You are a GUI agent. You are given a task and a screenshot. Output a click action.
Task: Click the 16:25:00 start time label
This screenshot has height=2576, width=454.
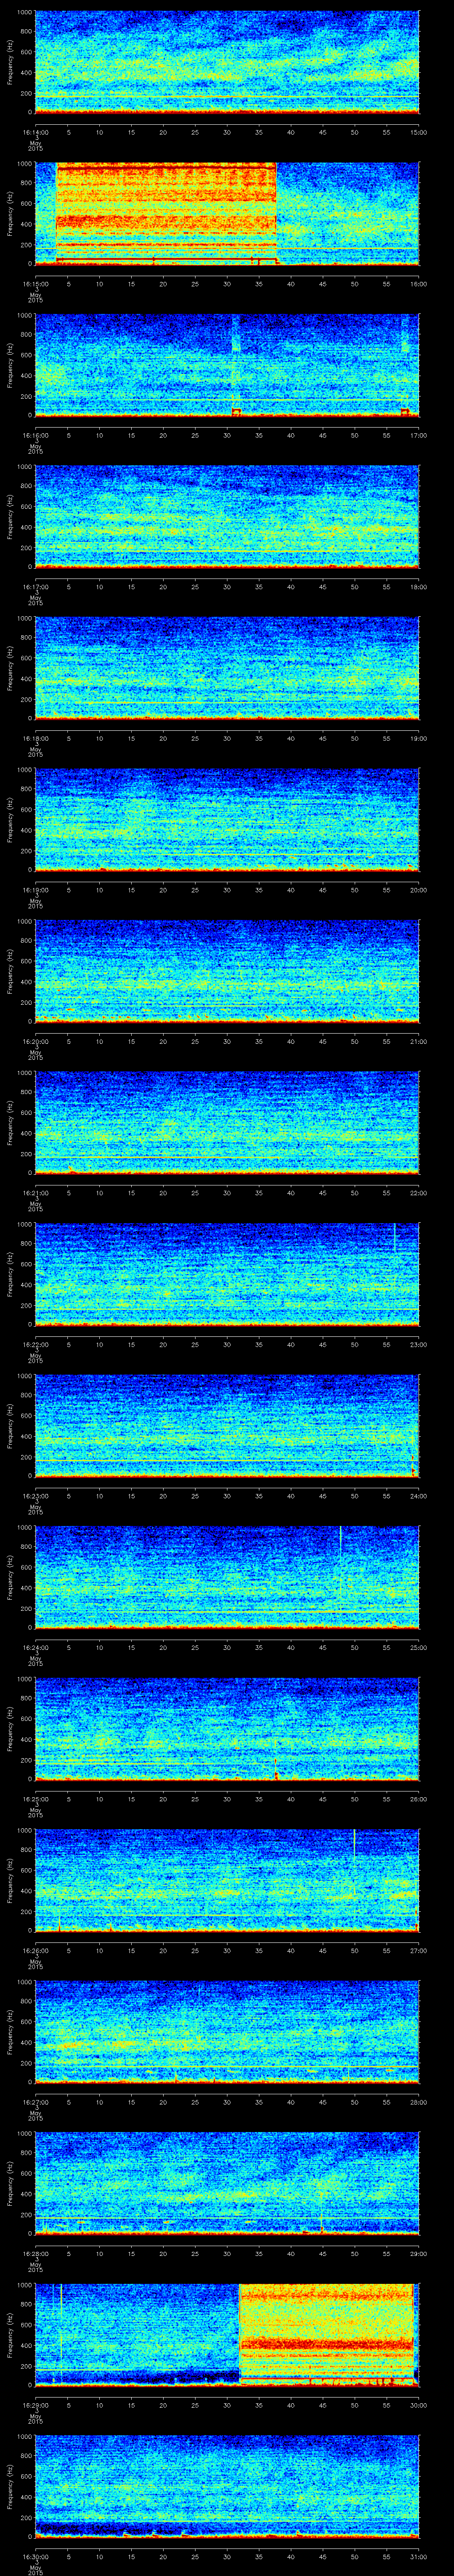35,1799
